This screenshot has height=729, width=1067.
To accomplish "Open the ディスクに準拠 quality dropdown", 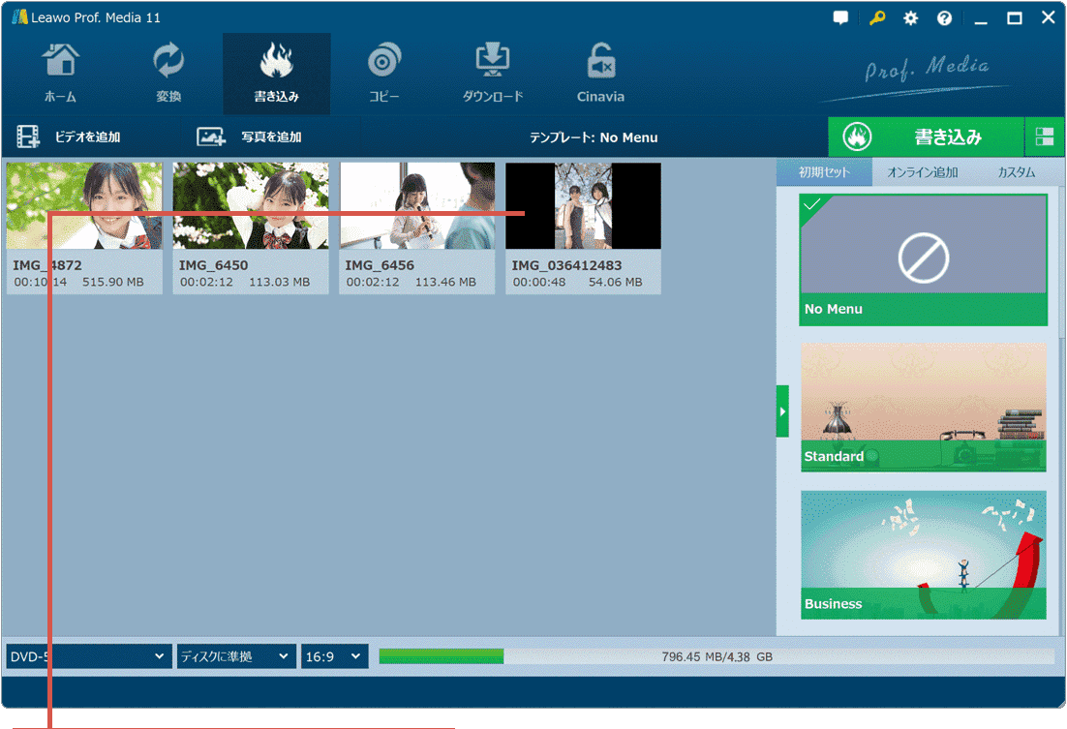I will click(x=235, y=656).
